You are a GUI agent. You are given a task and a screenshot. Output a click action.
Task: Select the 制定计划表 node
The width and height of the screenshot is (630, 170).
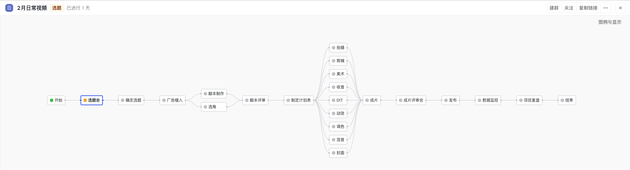pyautogui.click(x=299, y=100)
